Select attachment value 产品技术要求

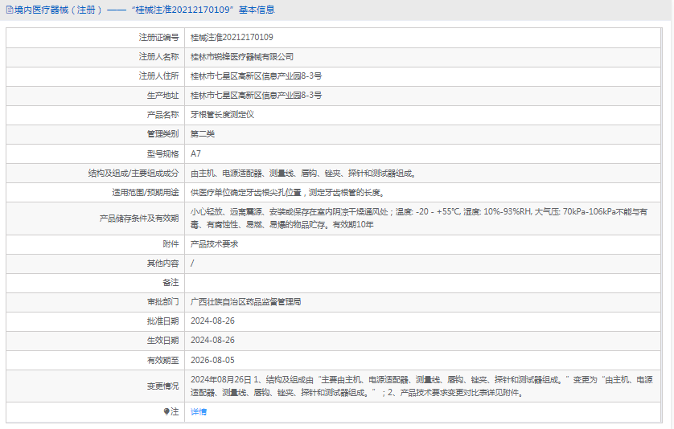[214, 244]
